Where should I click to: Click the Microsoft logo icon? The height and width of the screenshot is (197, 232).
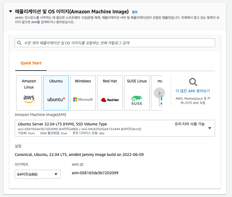pyautogui.click(x=83, y=99)
